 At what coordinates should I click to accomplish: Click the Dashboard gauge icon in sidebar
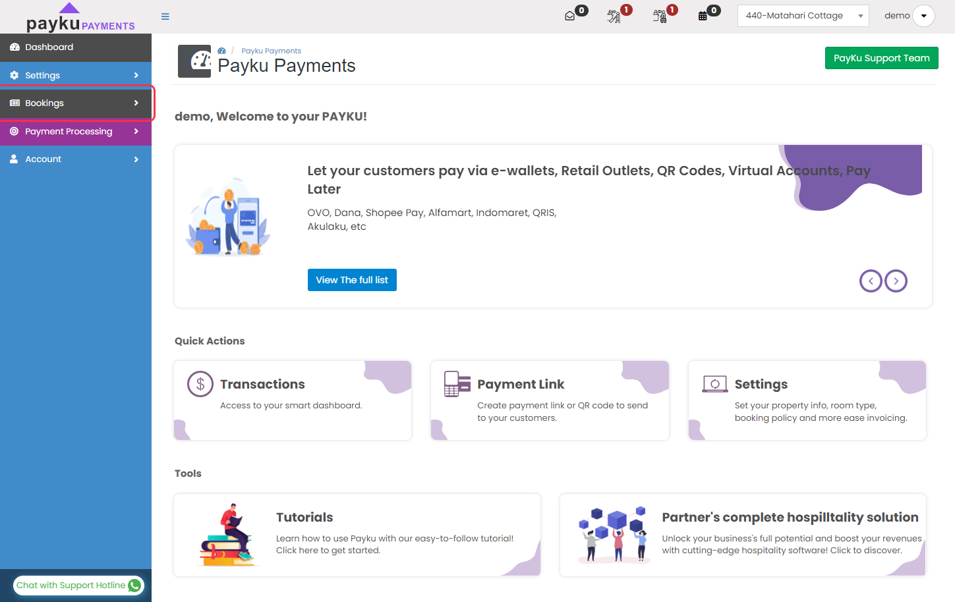pos(14,47)
